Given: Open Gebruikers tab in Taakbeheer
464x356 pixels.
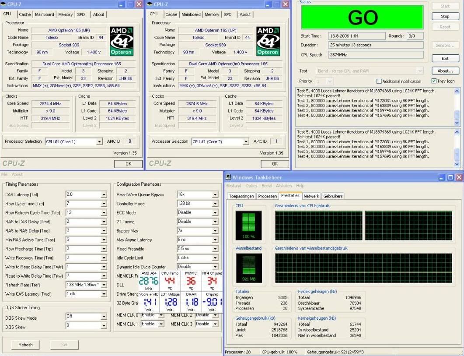Looking at the screenshot, I should (333, 196).
